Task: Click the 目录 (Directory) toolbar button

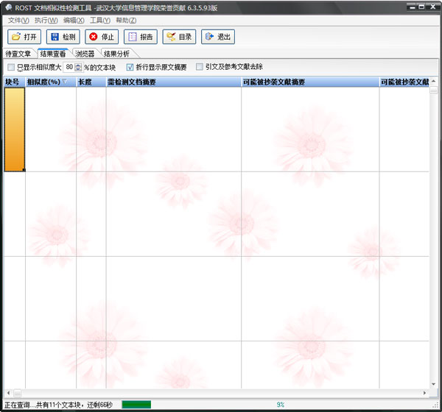Action: pos(179,37)
